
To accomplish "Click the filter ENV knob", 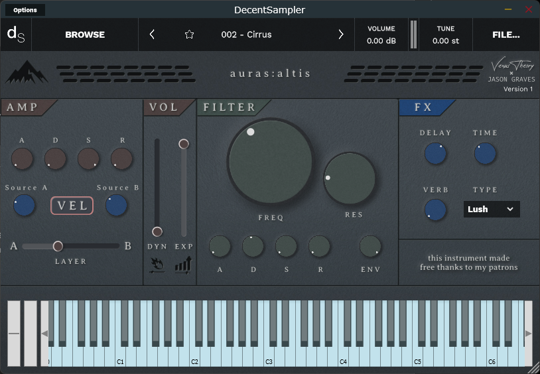I will pos(370,246).
